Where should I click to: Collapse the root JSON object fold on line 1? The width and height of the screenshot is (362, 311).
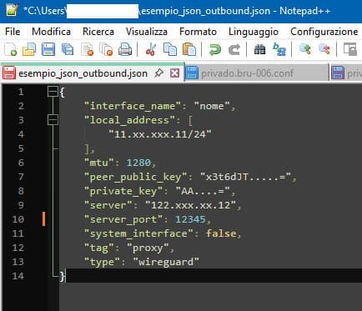click(53, 92)
